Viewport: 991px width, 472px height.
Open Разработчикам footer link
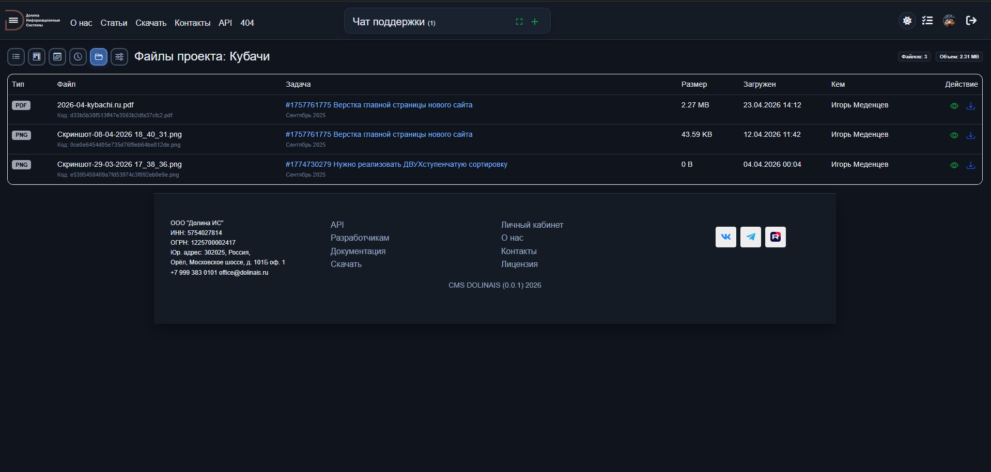pos(360,238)
